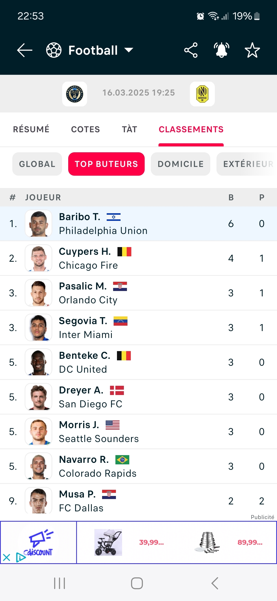Open the tricycle product ad

click(108, 542)
